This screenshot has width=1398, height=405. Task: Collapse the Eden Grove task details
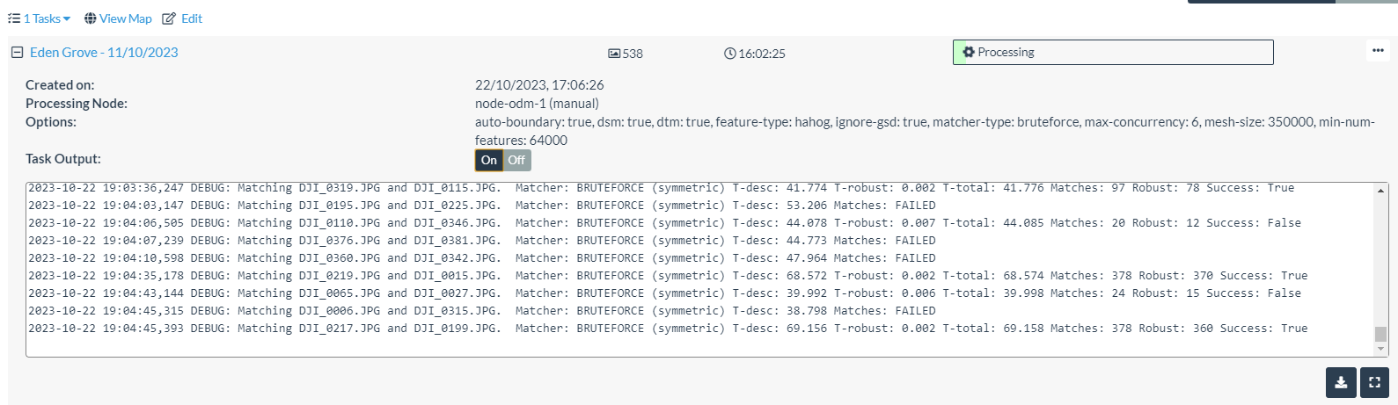[x=17, y=53]
